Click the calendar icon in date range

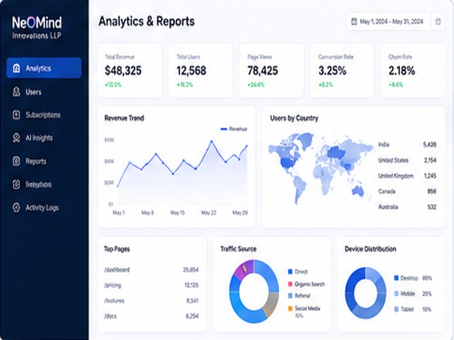(x=354, y=21)
